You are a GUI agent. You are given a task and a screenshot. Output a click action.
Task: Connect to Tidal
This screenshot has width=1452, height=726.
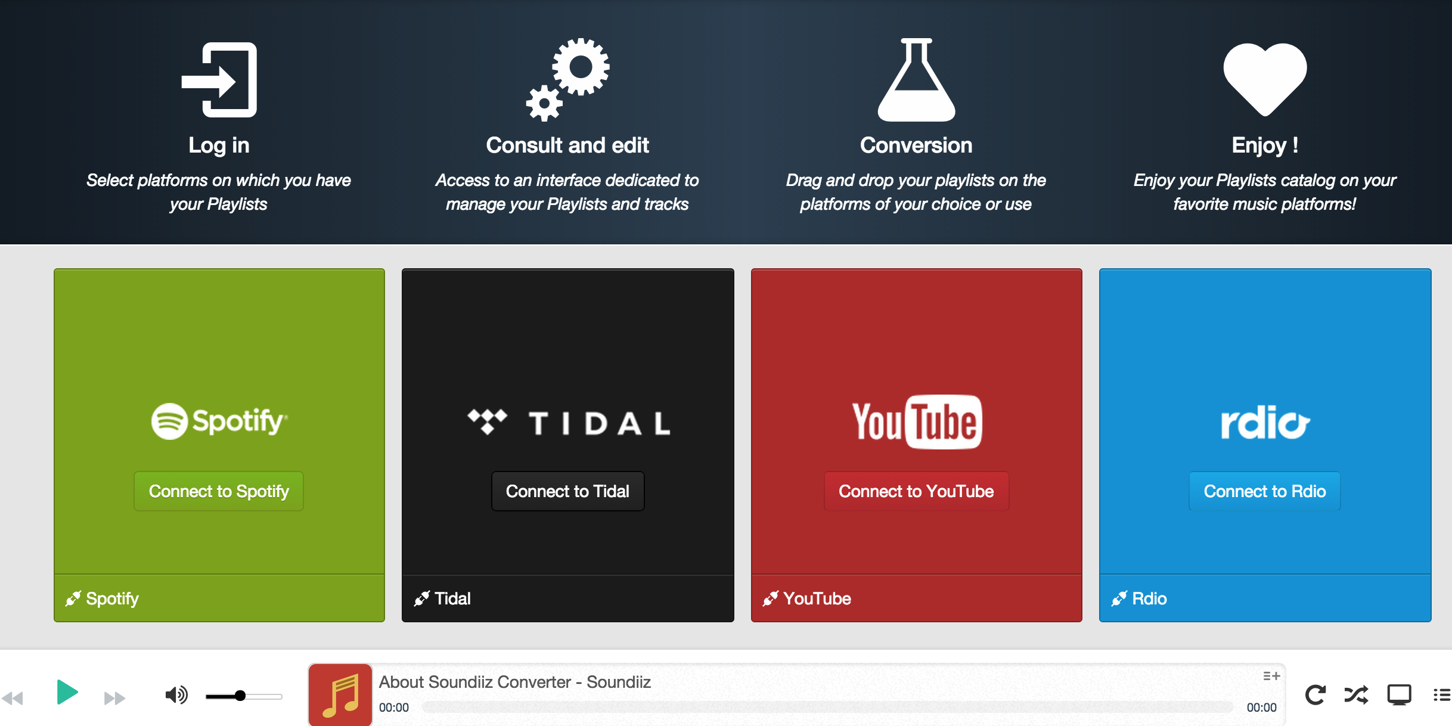point(567,491)
